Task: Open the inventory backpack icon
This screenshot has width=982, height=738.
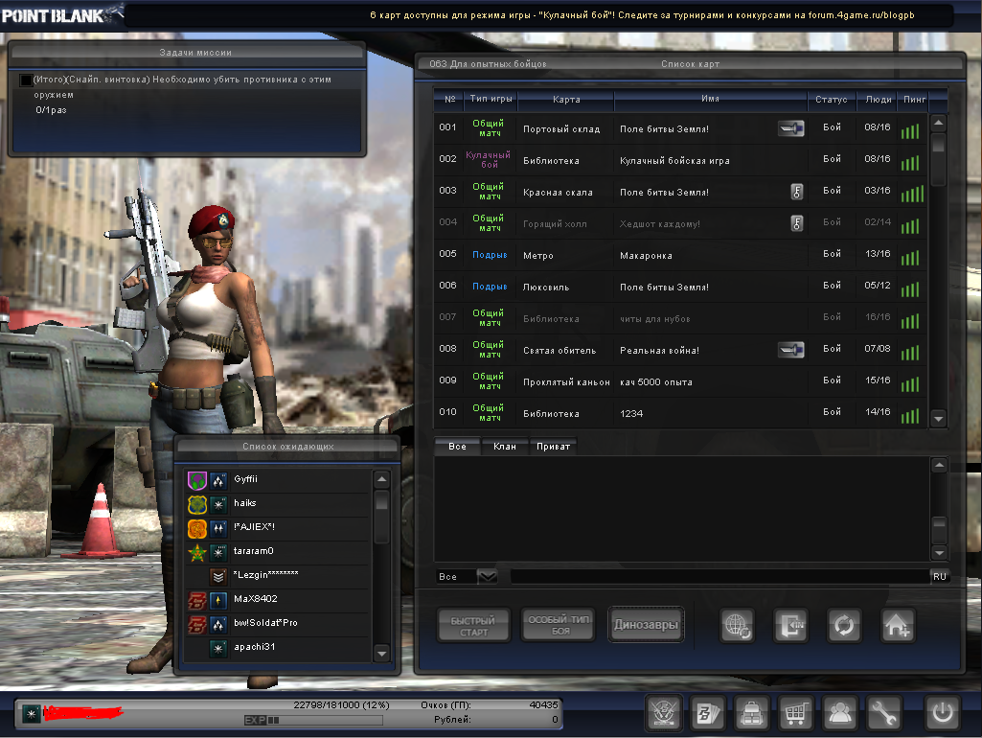Action: pyautogui.click(x=751, y=713)
